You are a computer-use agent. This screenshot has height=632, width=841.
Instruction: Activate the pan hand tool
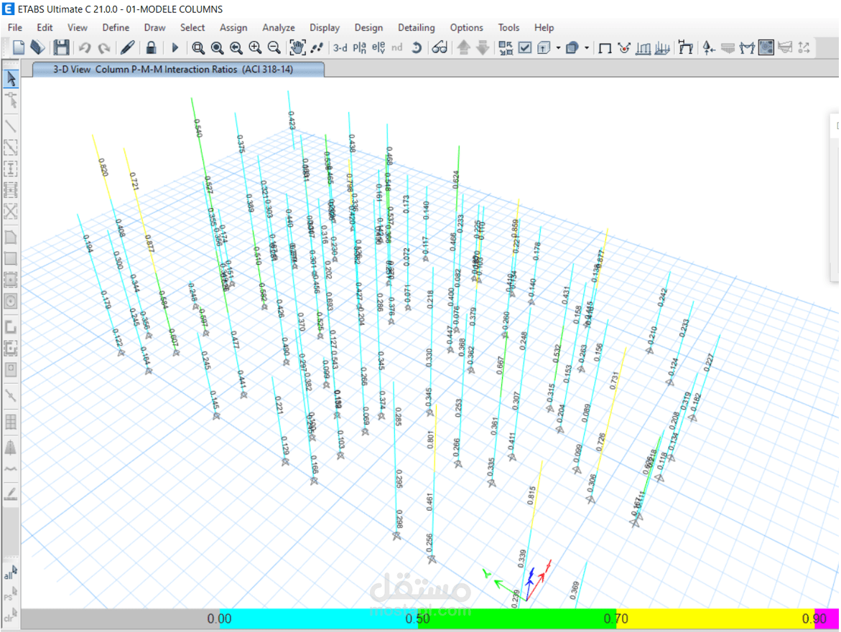pos(297,47)
